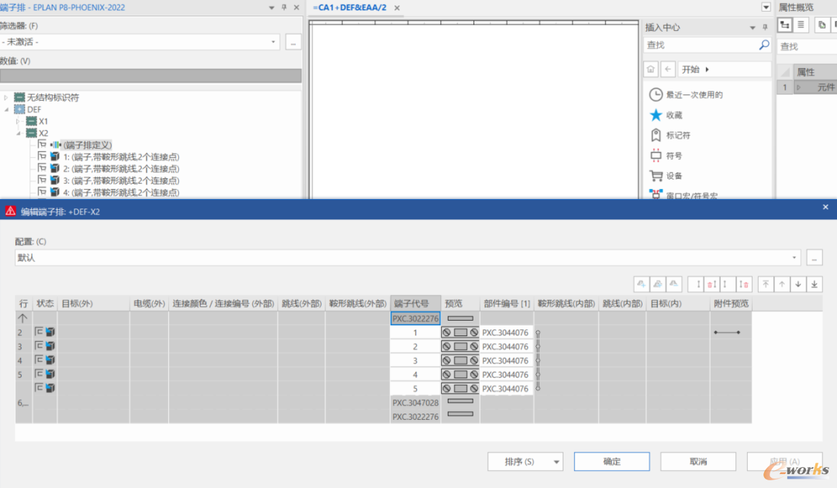The image size is (837, 488).
Task: Click the jumper icon with trash on left
Action: coord(711,284)
